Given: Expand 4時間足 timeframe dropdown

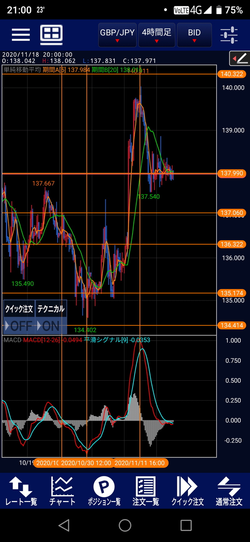Looking at the screenshot, I should [x=157, y=35].
